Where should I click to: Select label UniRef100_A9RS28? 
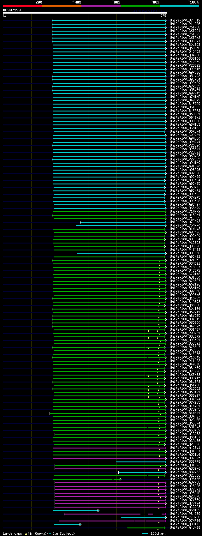coord(185,173)
